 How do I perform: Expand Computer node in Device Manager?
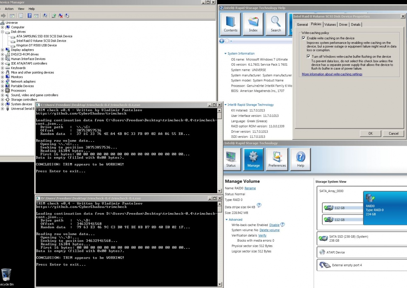click(x=3, y=27)
